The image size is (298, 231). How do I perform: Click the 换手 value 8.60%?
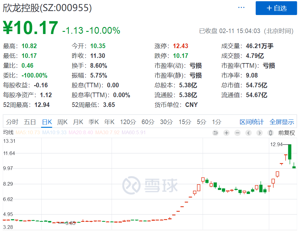click(99, 66)
